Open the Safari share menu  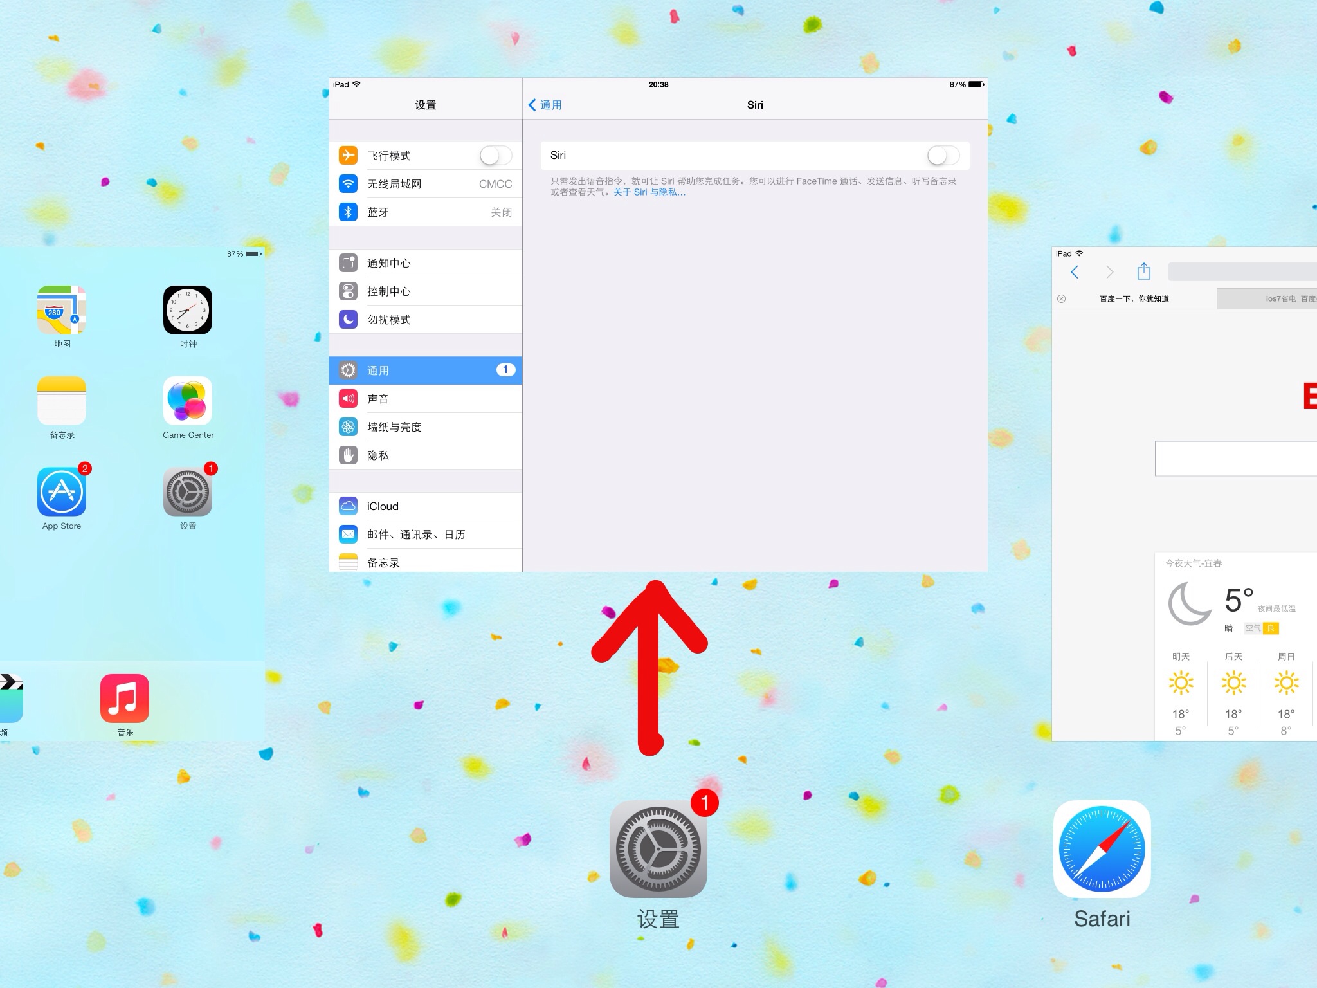point(1143,271)
